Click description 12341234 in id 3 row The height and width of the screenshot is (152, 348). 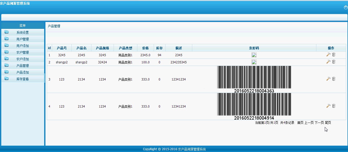(x=179, y=79)
